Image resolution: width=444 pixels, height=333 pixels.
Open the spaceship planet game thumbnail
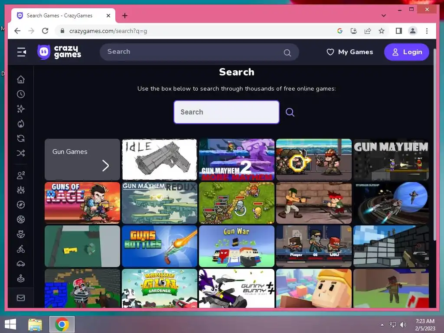(x=391, y=203)
